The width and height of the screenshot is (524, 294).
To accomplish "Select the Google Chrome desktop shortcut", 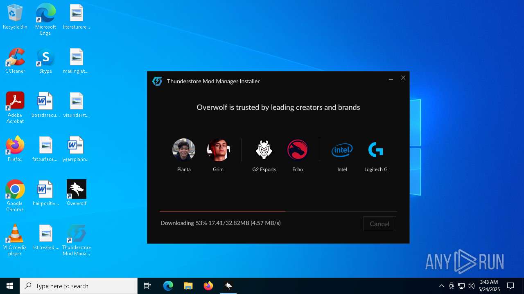I will coord(15,196).
